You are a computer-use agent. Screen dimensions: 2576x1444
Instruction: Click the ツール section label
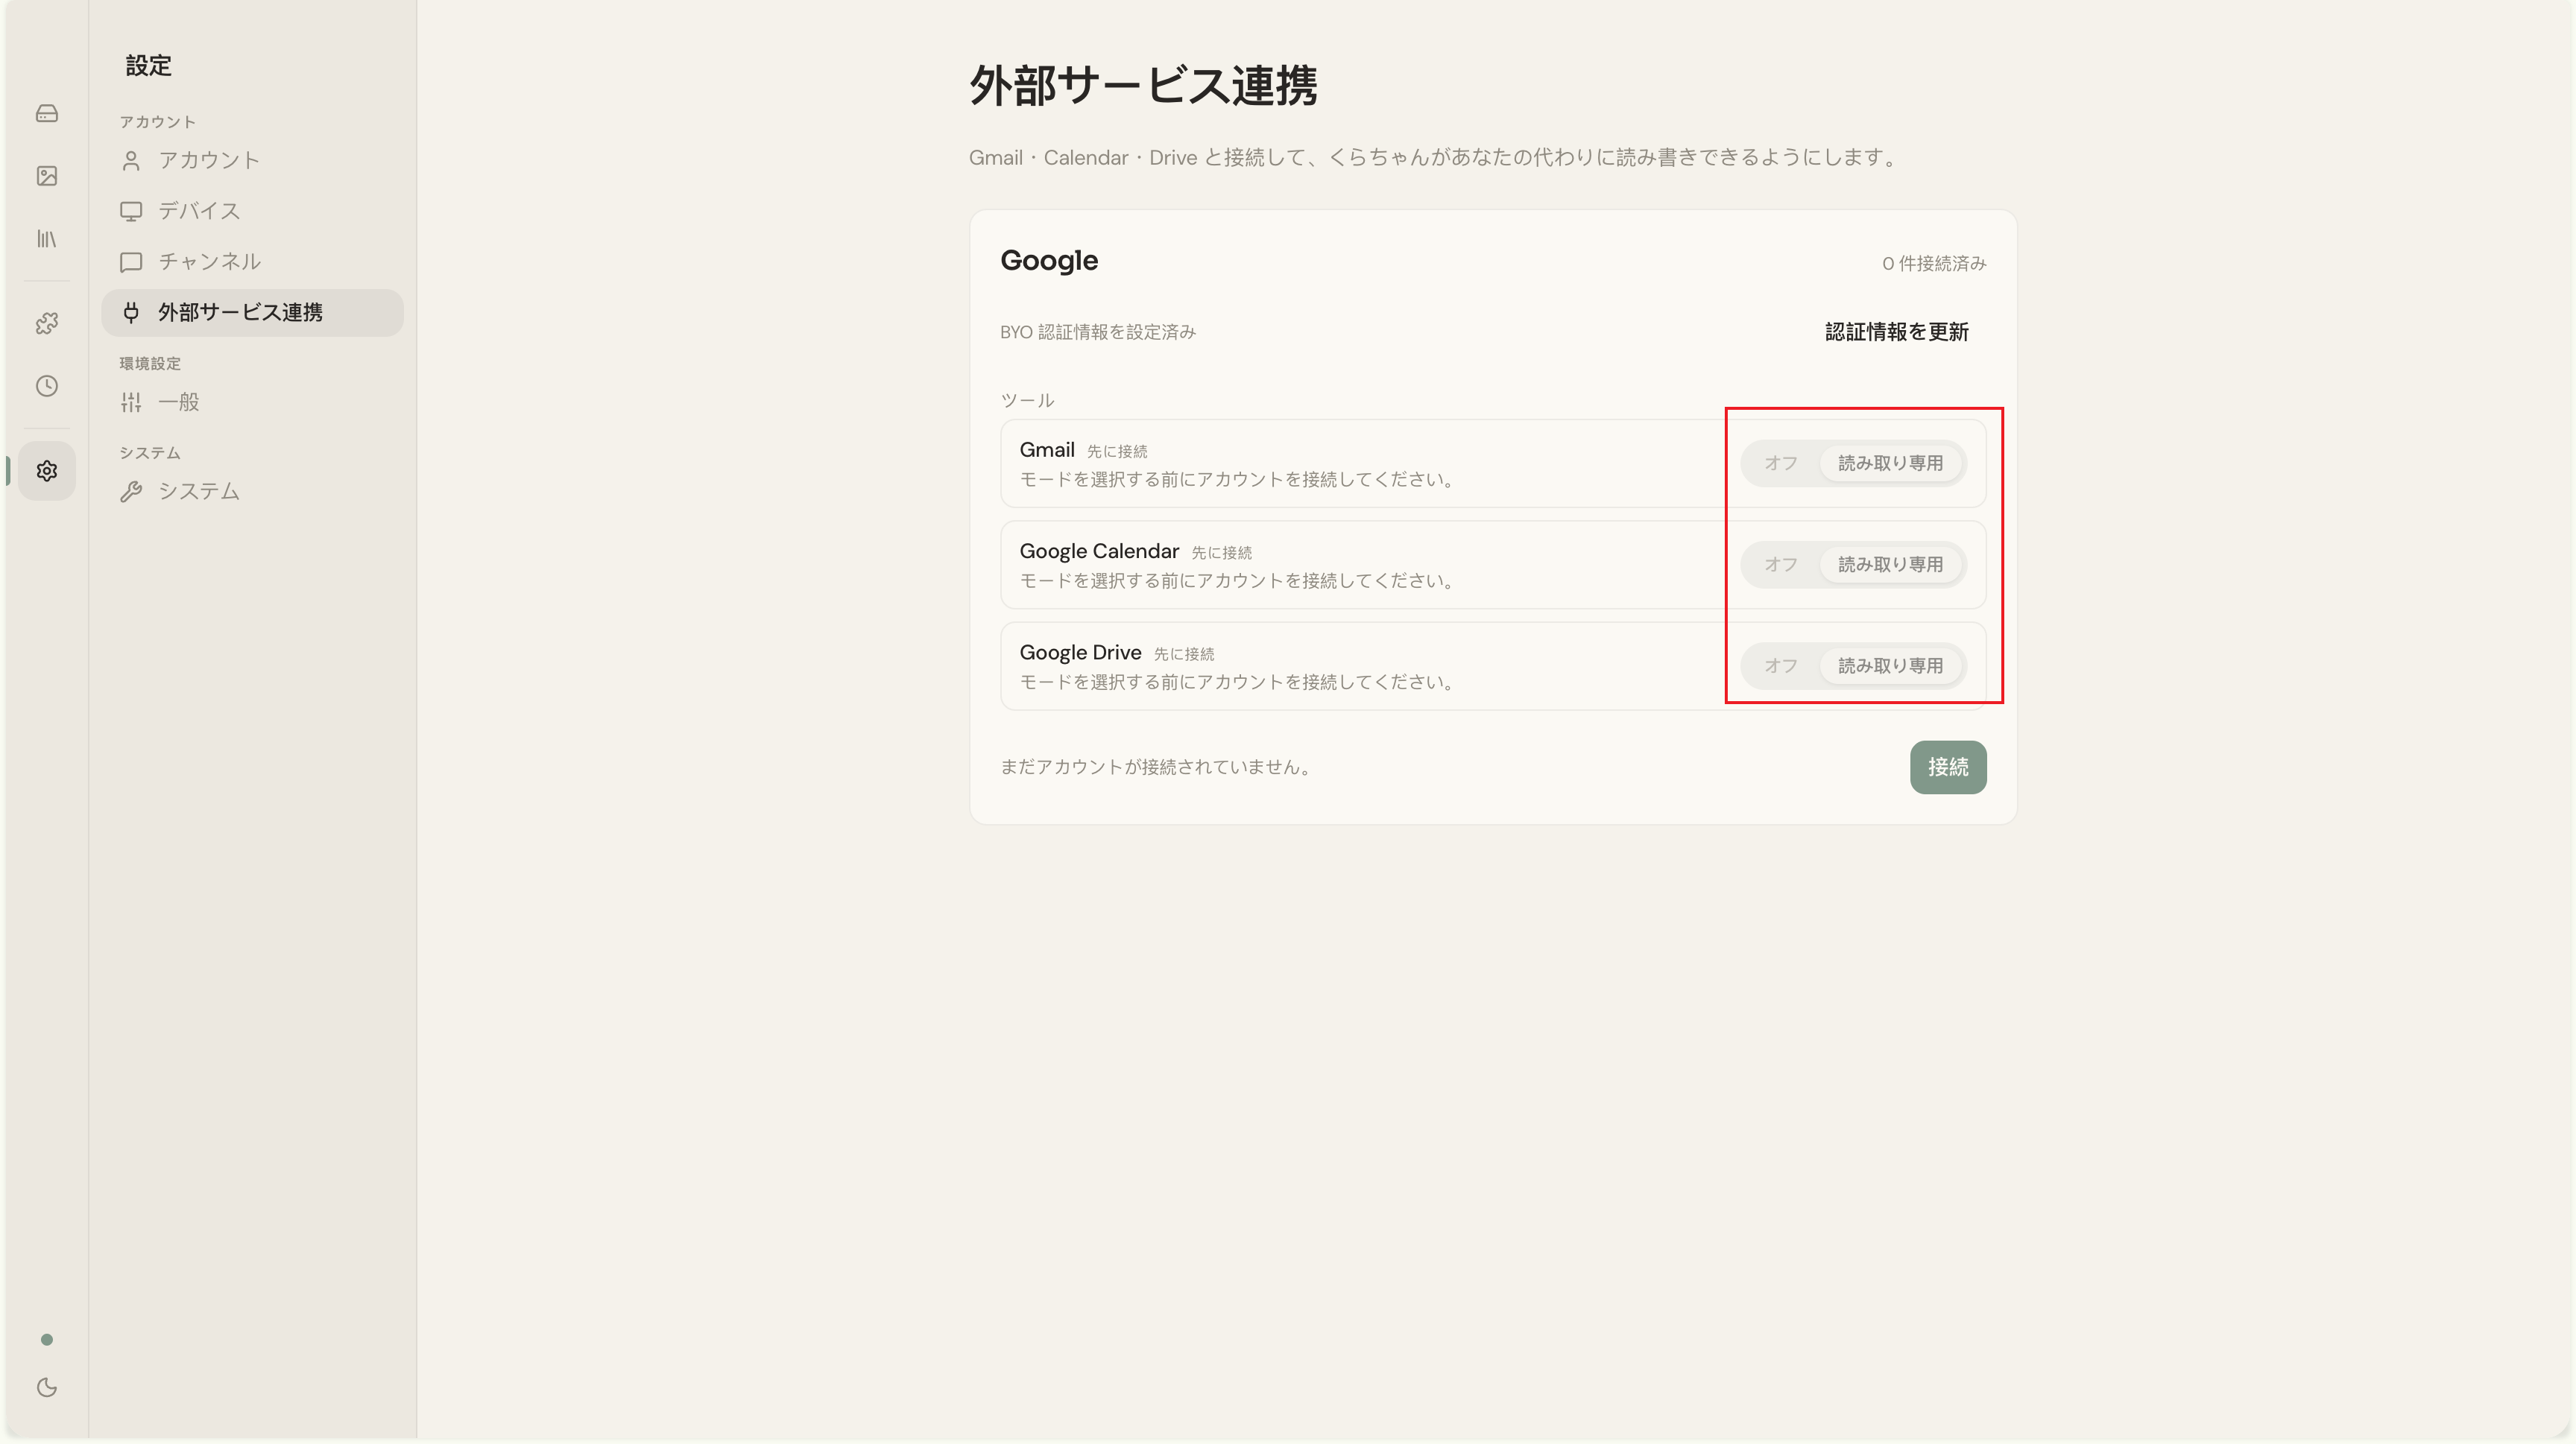[1027, 401]
